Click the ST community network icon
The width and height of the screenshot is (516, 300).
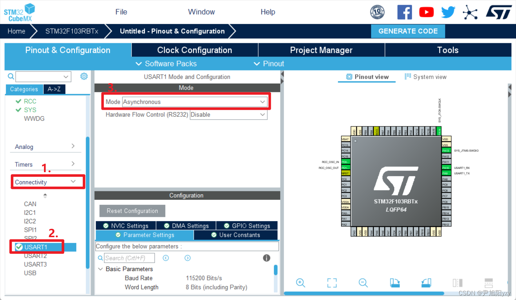pyautogui.click(x=470, y=12)
